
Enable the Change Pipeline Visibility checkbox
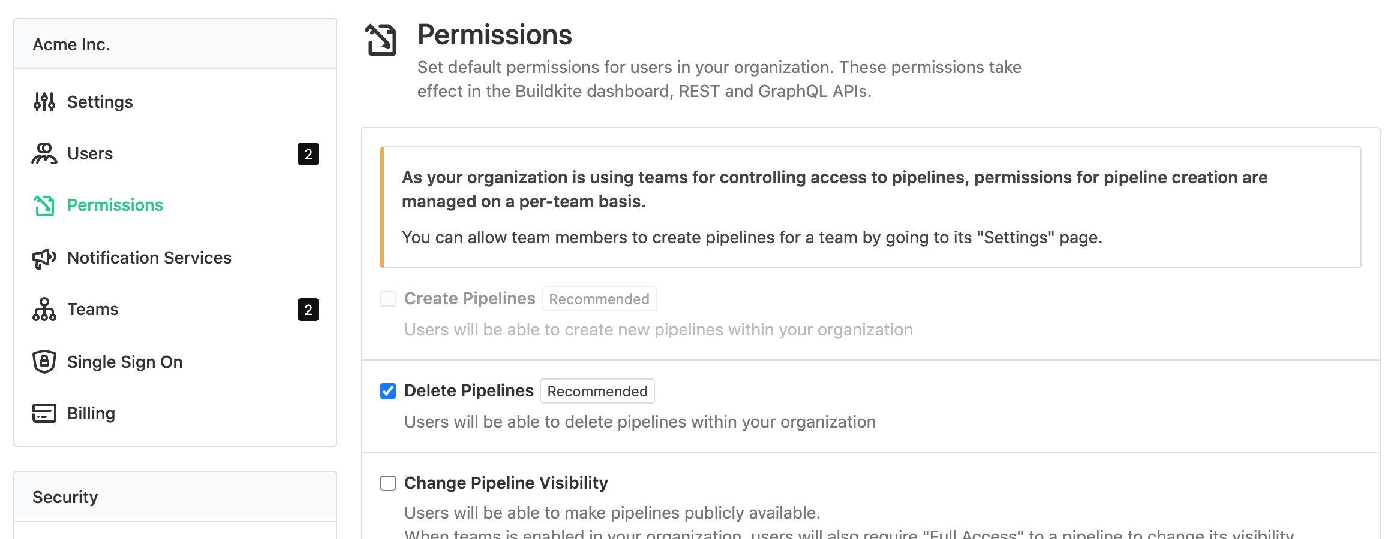[388, 483]
